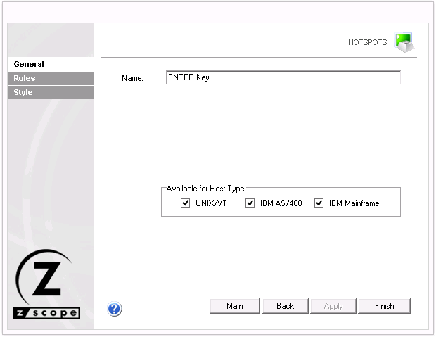Click the 'Available for Host Type' label
Viewport: 436px width, 337px height.
click(205, 189)
